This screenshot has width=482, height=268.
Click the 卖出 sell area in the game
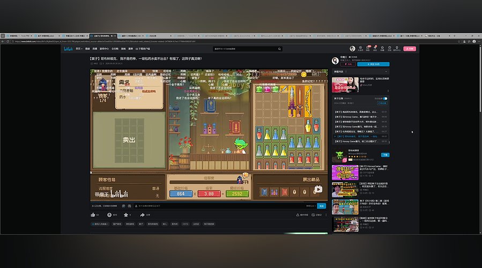coord(129,140)
